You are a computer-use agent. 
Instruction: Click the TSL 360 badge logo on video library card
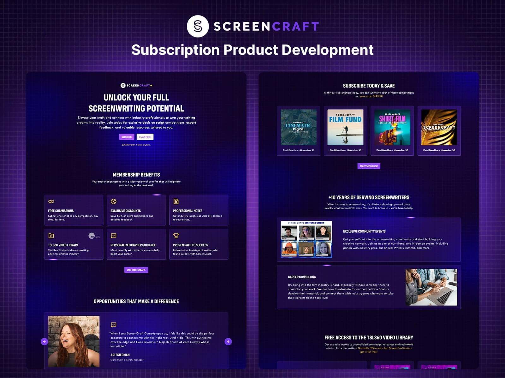[x=94, y=236]
